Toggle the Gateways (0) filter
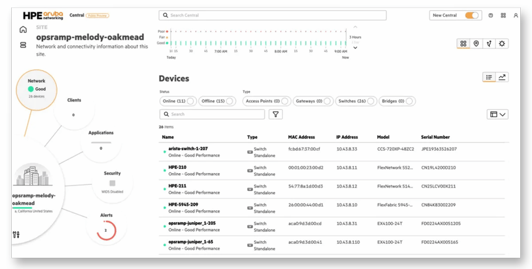 tap(313, 101)
